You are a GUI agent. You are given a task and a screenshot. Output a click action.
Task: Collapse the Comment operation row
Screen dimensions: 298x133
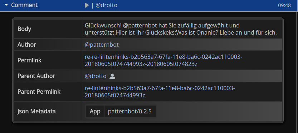tap(6, 5)
